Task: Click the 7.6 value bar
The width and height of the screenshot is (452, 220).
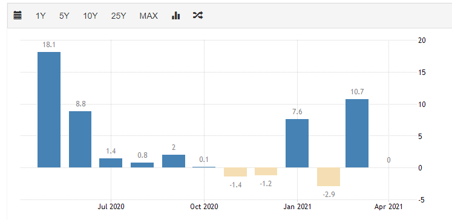Action: (x=297, y=143)
